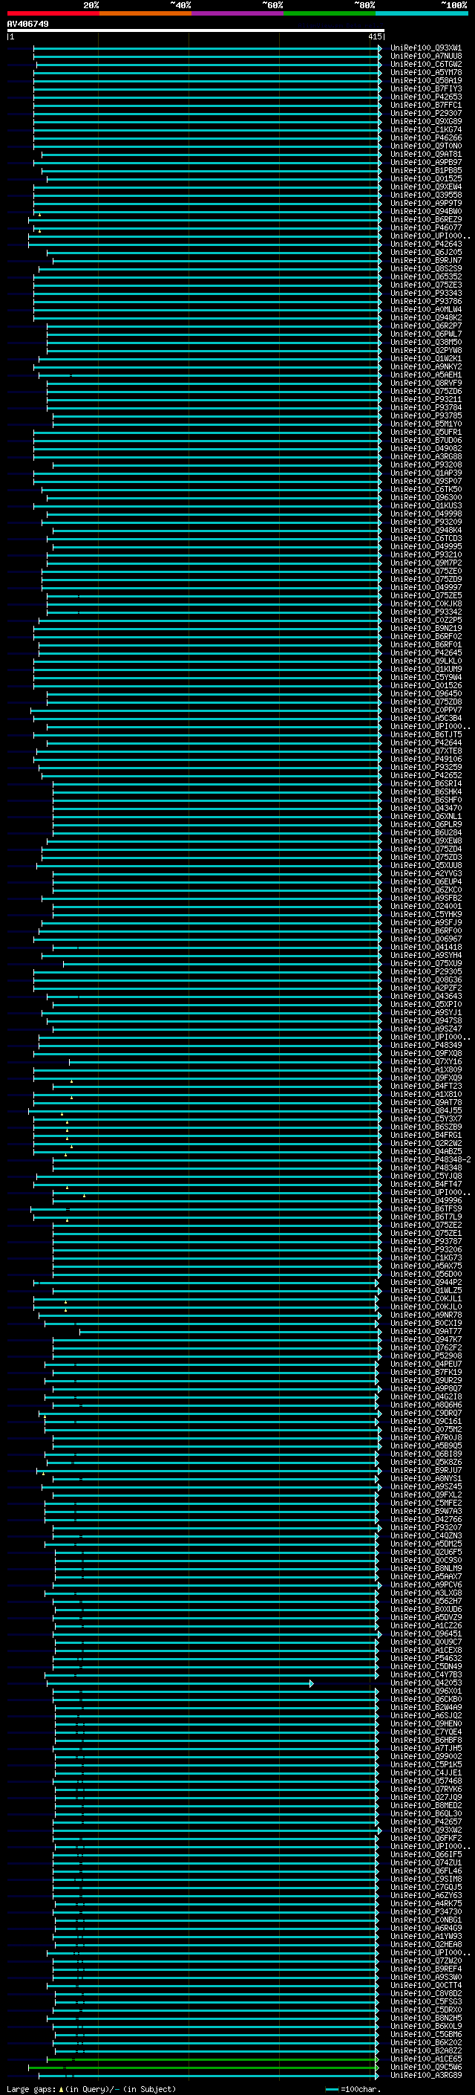Click the green alignment bar for UniRef100_Q9C5W6

click(x=203, y=2067)
